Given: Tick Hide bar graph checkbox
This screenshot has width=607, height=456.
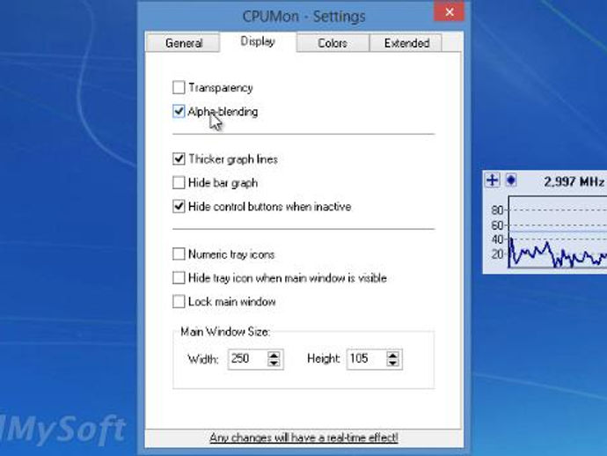Looking at the screenshot, I should click(x=179, y=182).
